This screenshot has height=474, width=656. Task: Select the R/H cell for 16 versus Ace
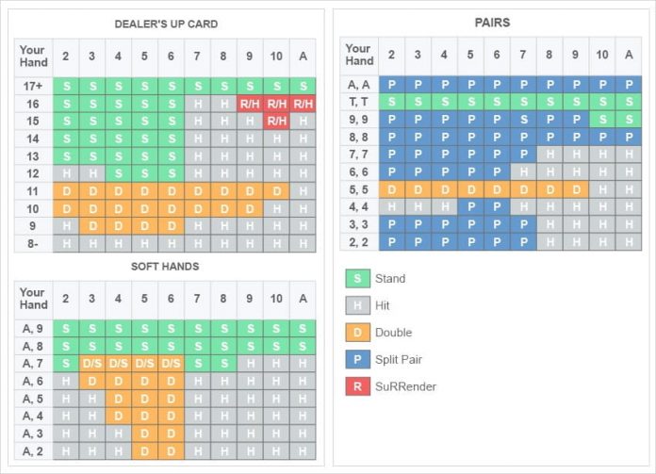(x=303, y=104)
